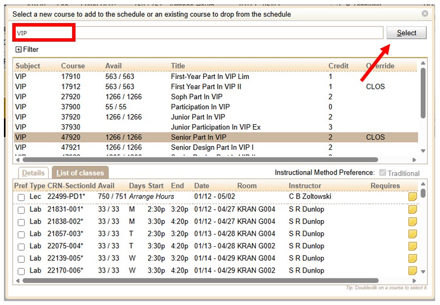Open the requires note for lab 21857-003
440x305 pixels.
[413, 234]
